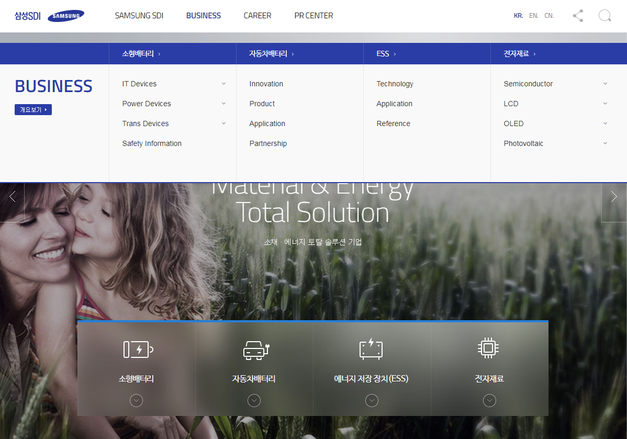Viewport: 627px width, 439px height.
Task: Expand Photovoltaic submenu chevron
Action: [605, 143]
